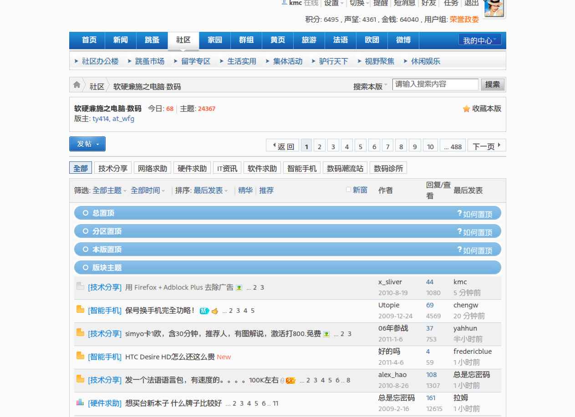Open the 全部主题 filter dropdown
The image size is (575, 417).
(x=109, y=191)
